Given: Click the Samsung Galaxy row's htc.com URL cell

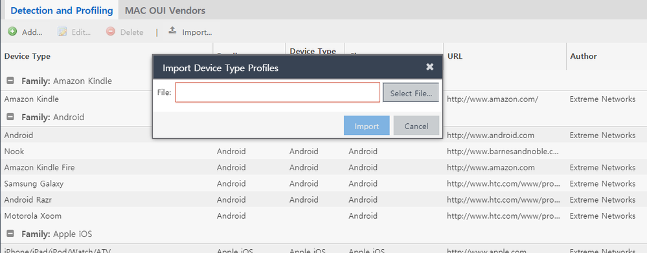Looking at the screenshot, I should 503,184.
